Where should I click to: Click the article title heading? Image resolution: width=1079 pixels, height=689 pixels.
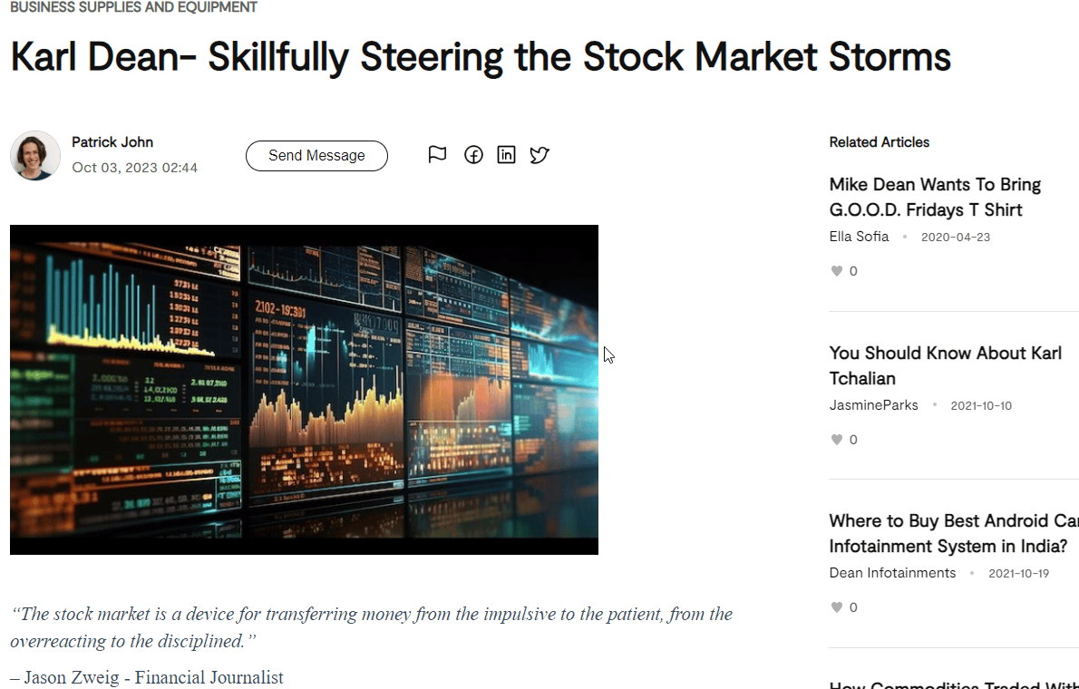pos(481,56)
